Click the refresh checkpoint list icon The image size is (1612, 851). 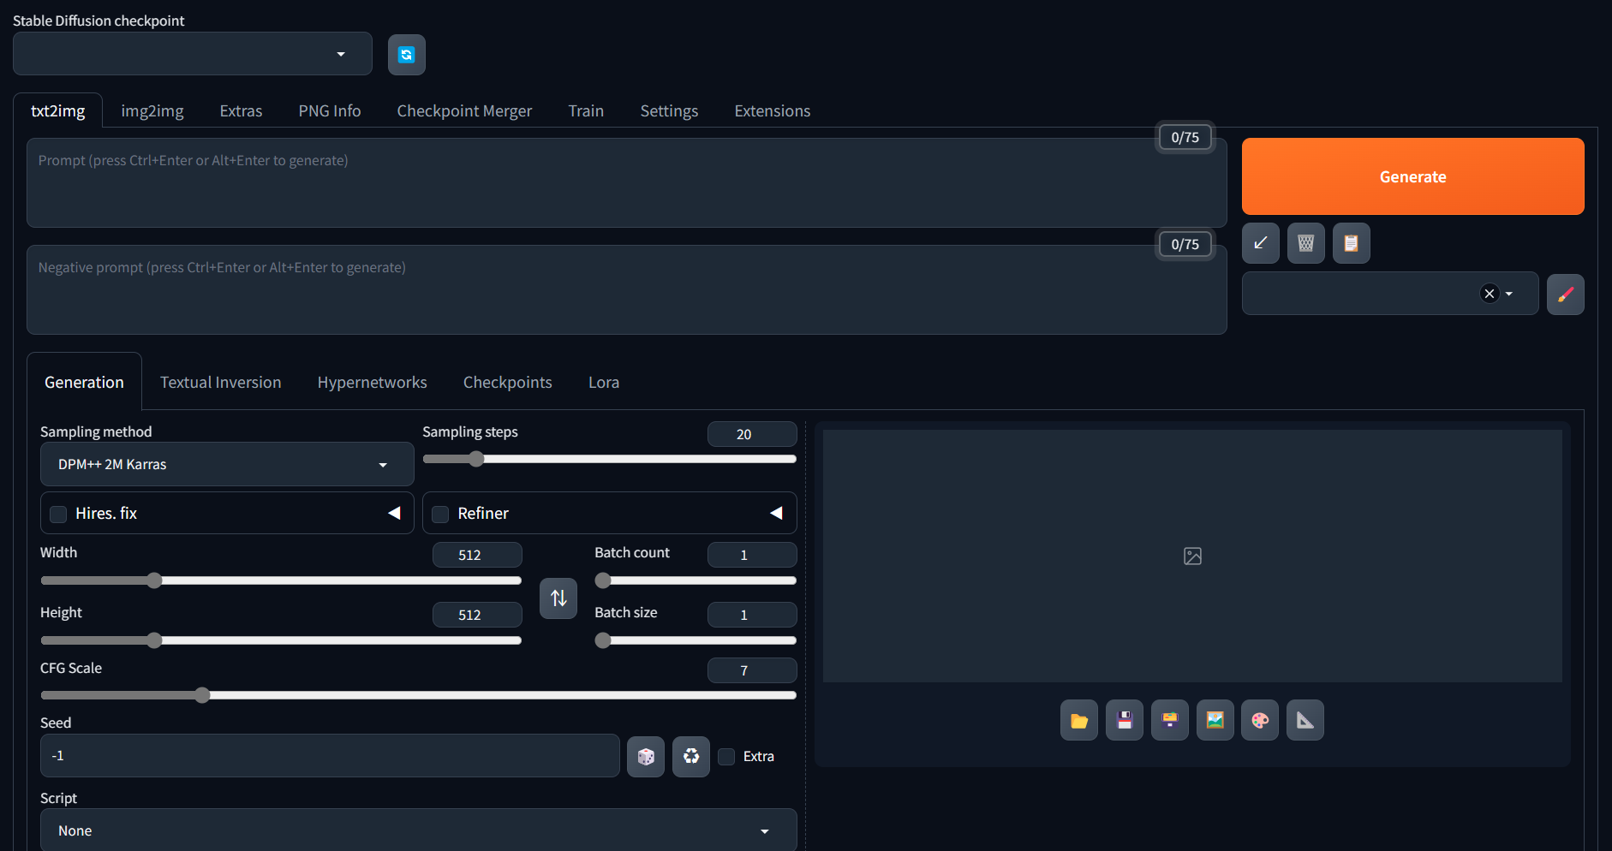pyautogui.click(x=406, y=55)
